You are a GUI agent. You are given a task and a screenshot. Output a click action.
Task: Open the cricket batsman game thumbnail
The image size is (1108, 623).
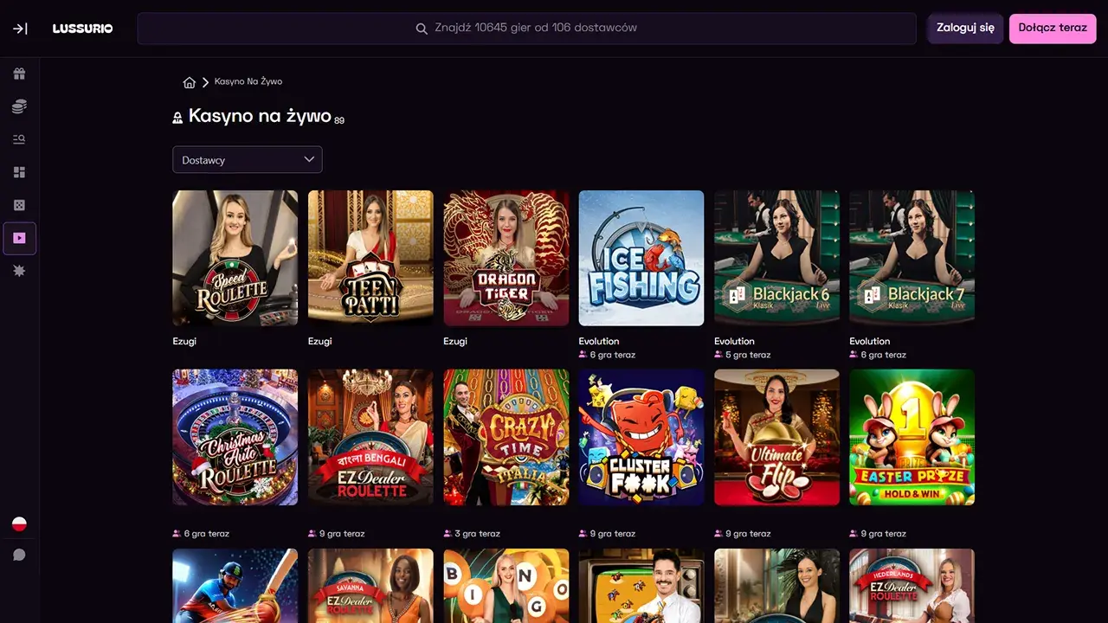tap(235, 586)
